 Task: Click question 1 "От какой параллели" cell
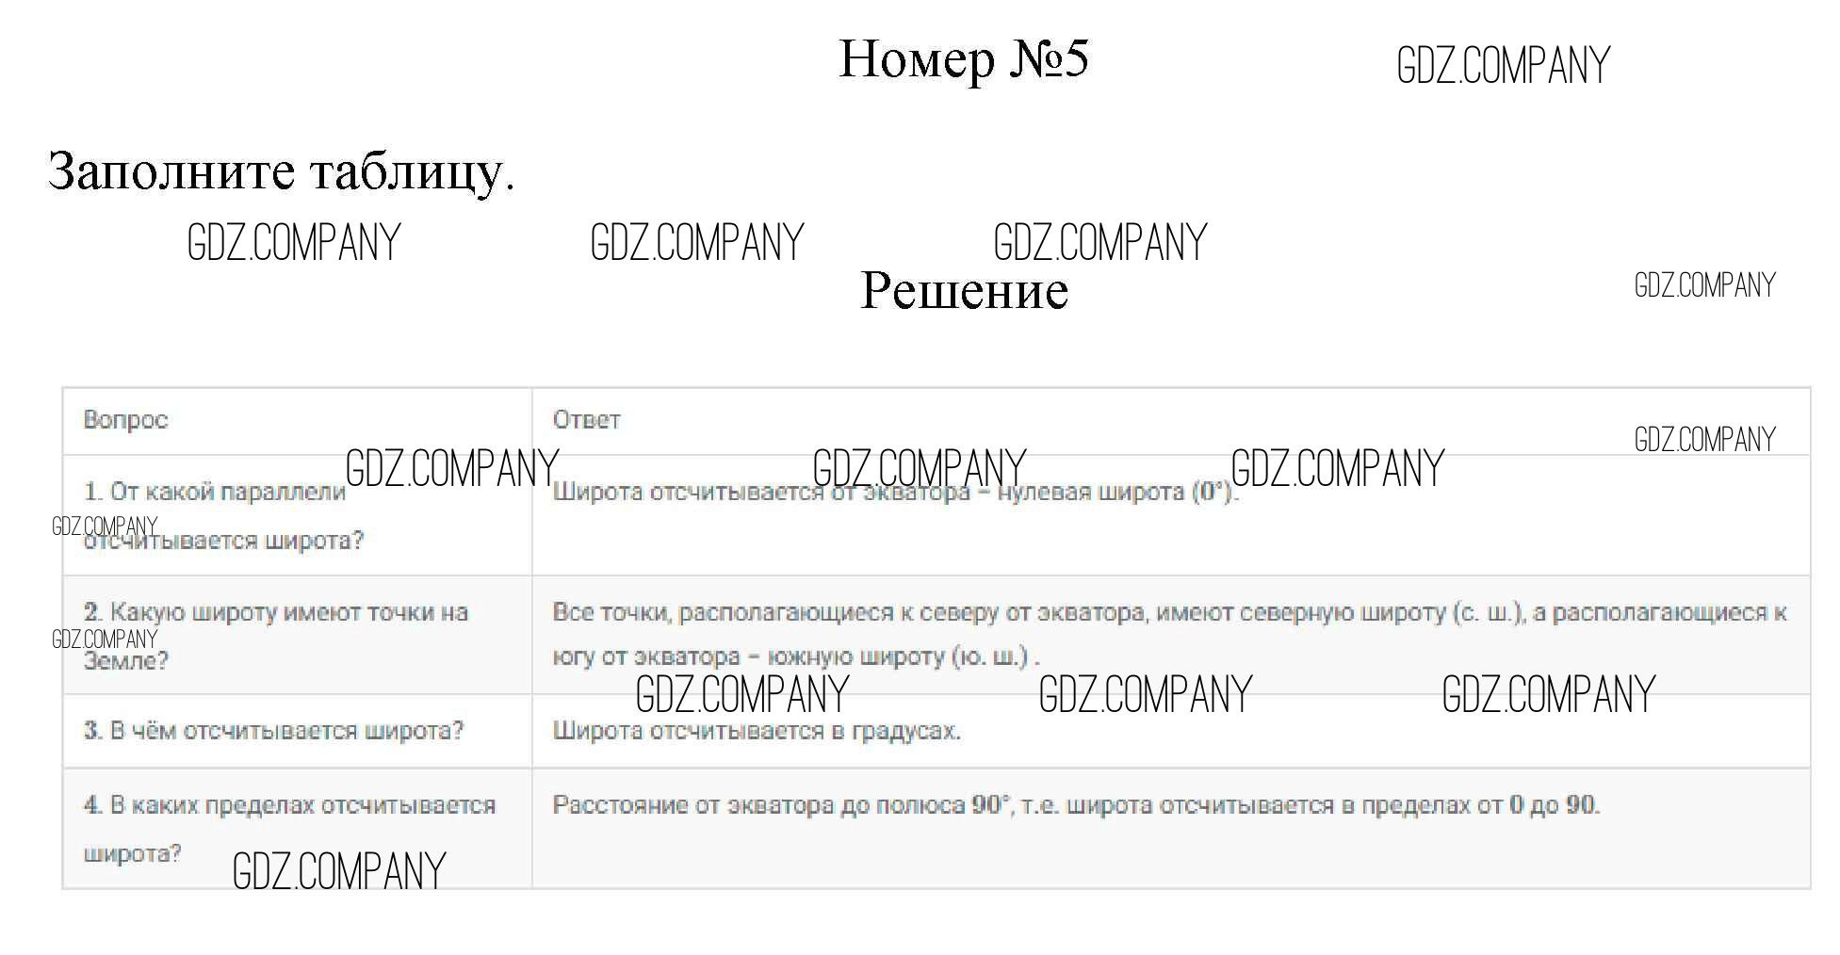point(215,493)
